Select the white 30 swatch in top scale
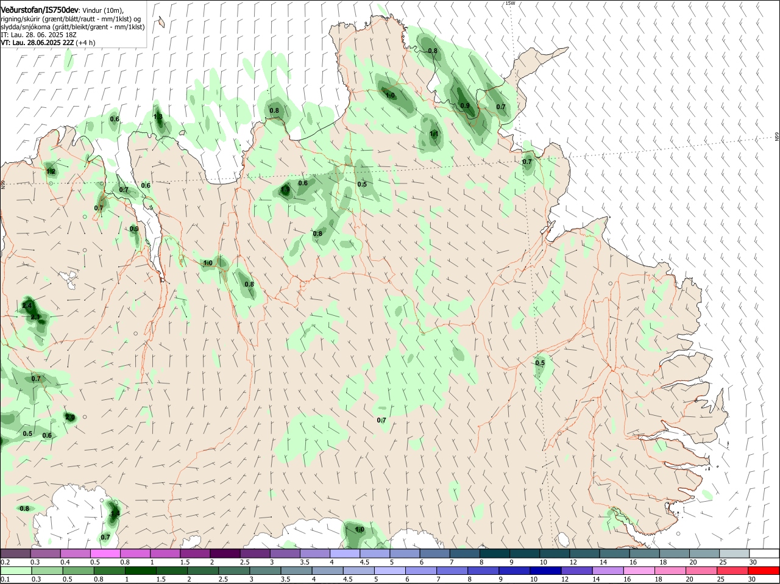780x584 pixels. pyautogui.click(x=765, y=553)
